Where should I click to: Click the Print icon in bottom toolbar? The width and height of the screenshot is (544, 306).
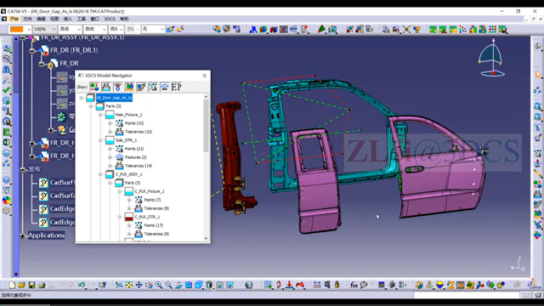click(42, 286)
